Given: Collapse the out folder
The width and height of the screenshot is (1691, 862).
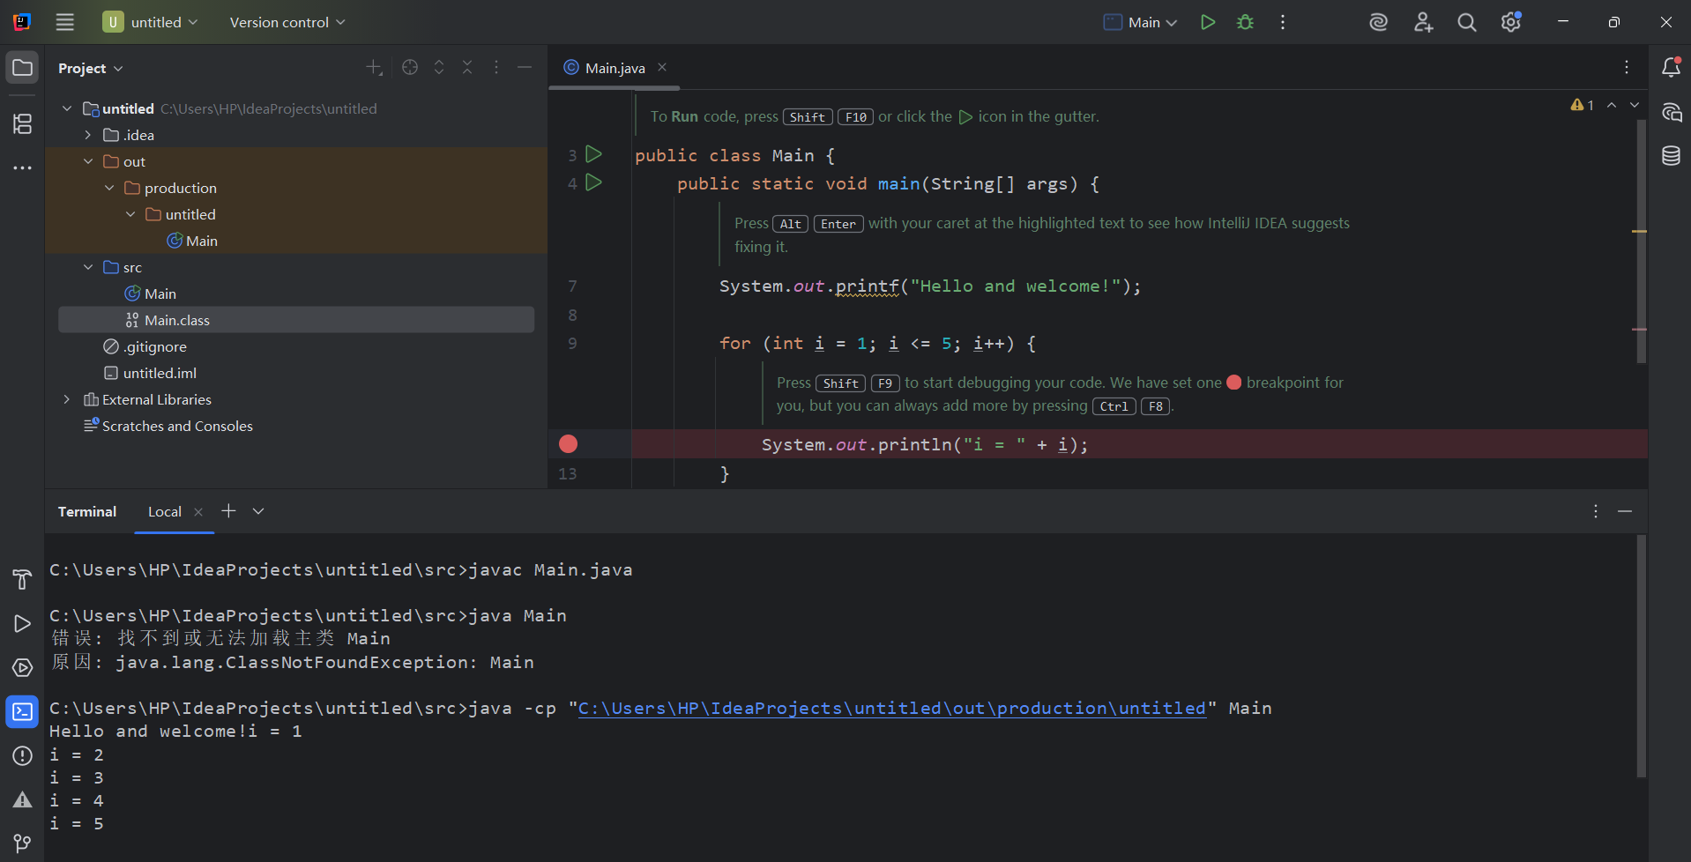Looking at the screenshot, I should click(x=88, y=161).
